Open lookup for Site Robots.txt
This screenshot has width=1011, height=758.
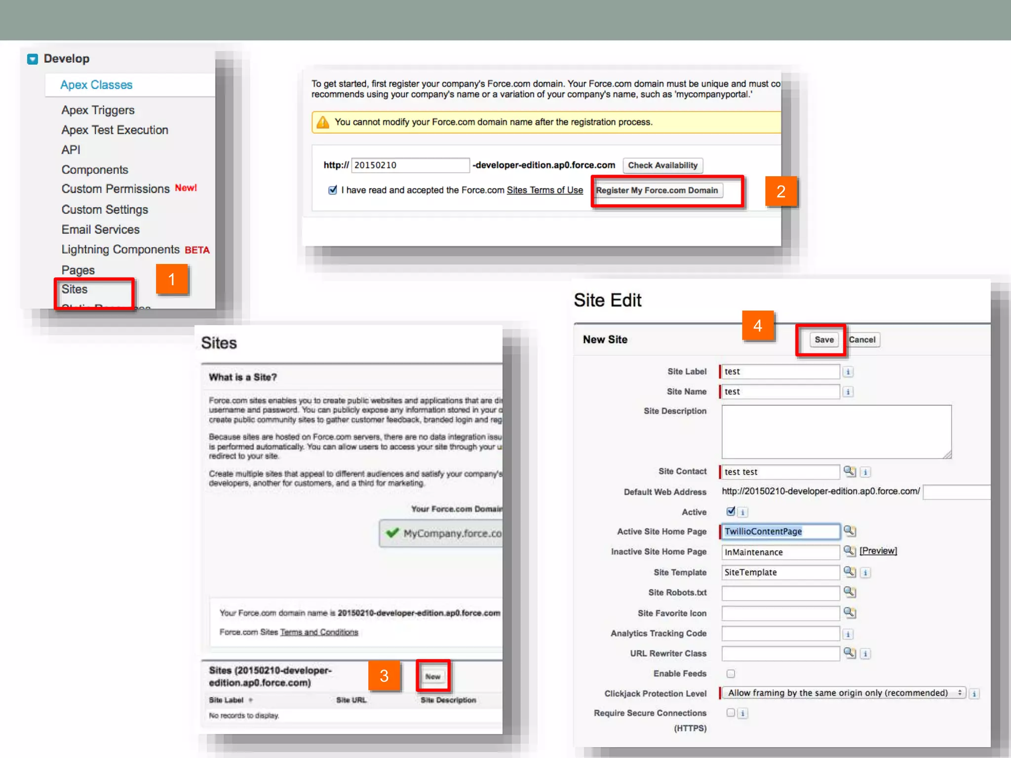(x=849, y=592)
